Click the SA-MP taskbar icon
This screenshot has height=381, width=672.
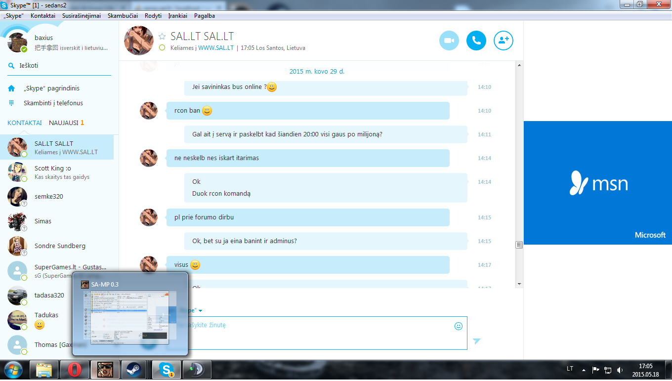coord(105,370)
